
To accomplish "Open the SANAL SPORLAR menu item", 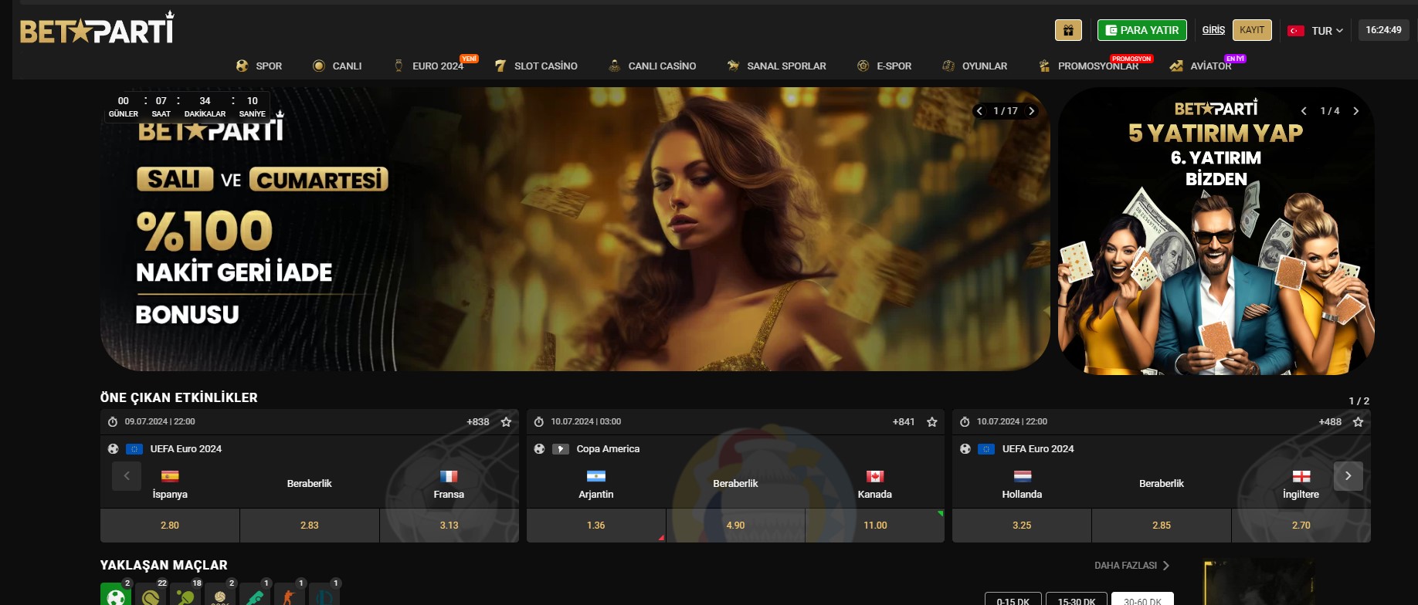I will click(777, 66).
